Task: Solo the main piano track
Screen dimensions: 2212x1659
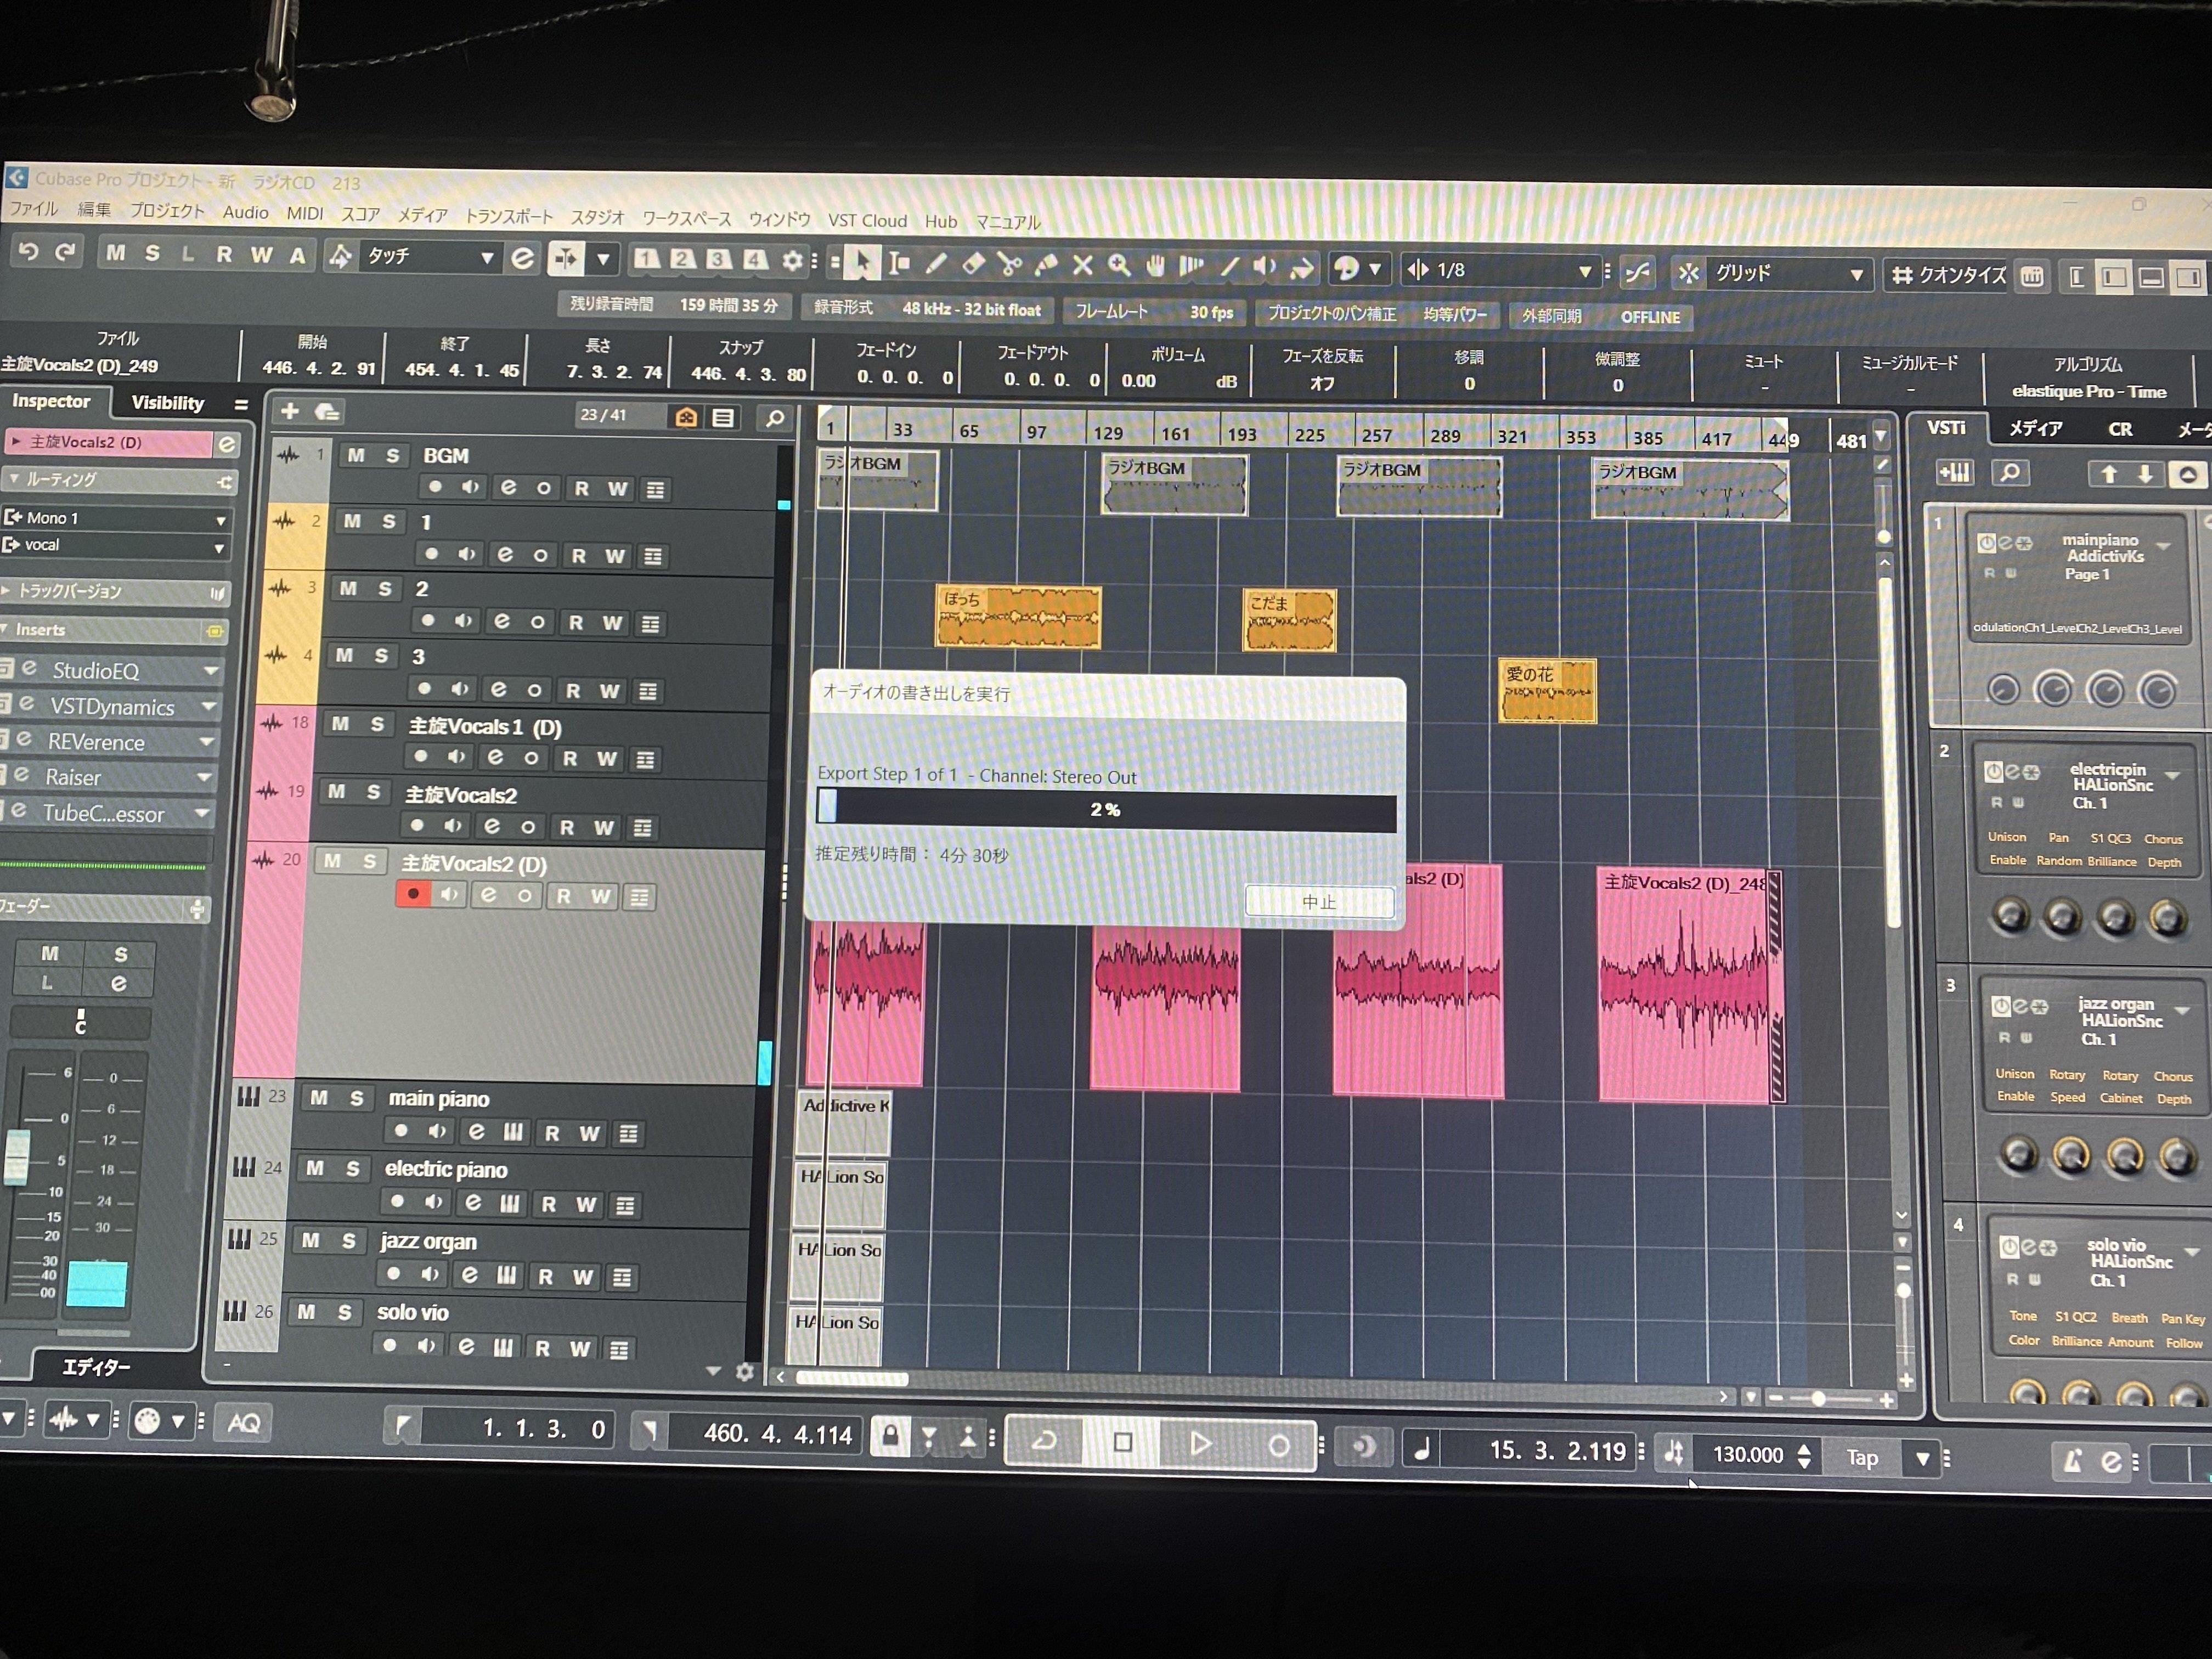Action: coord(356,1098)
